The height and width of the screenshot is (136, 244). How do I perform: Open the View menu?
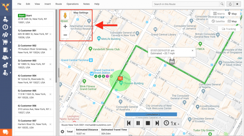[37, 4]
